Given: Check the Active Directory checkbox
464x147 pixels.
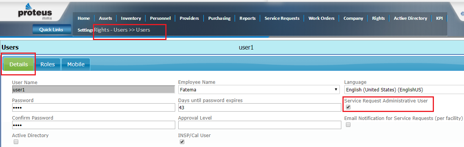Looking at the screenshot, I should [x=16, y=142].
